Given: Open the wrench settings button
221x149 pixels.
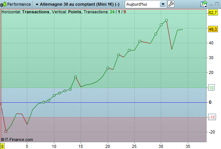Looking at the screenshot, I should tap(171, 4).
